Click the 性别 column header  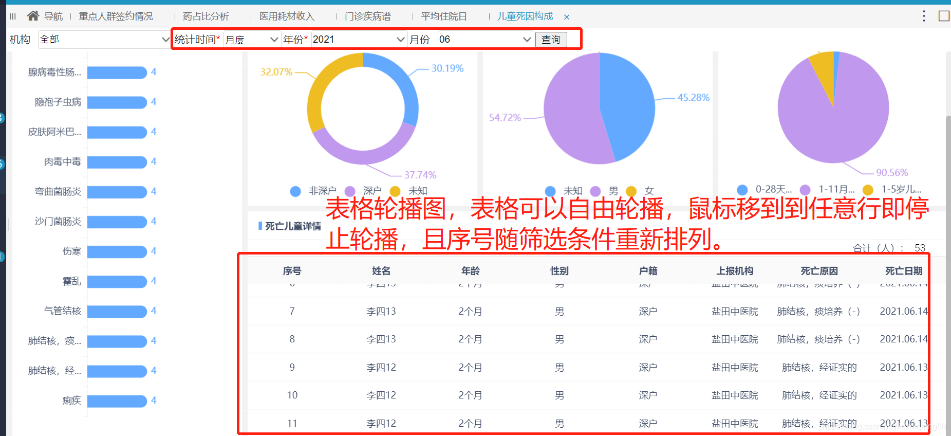(560, 271)
